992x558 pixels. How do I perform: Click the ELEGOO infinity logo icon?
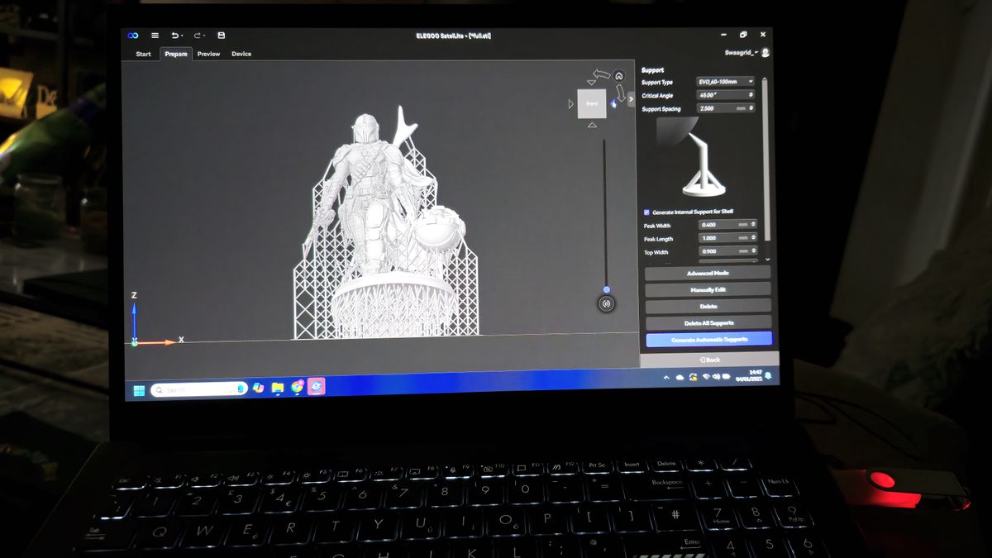tap(132, 36)
